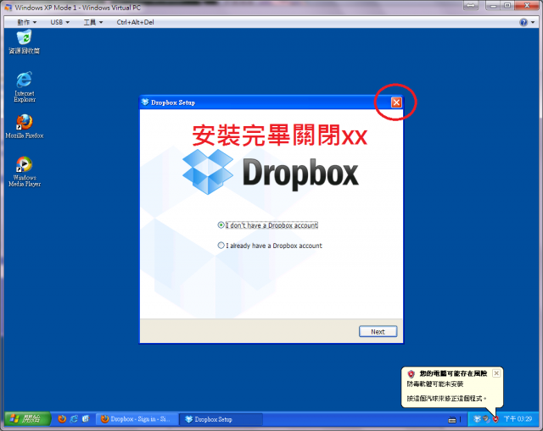Open the 動作 menu in Virtual PC
Viewport: 543px width, 431px height.
[x=26, y=22]
